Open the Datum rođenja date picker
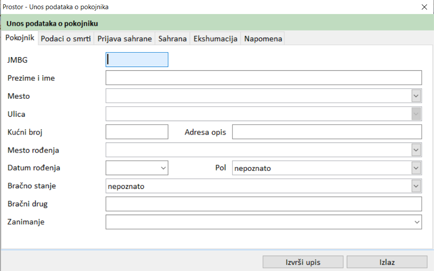The width and height of the screenshot is (434, 271). [x=164, y=168]
